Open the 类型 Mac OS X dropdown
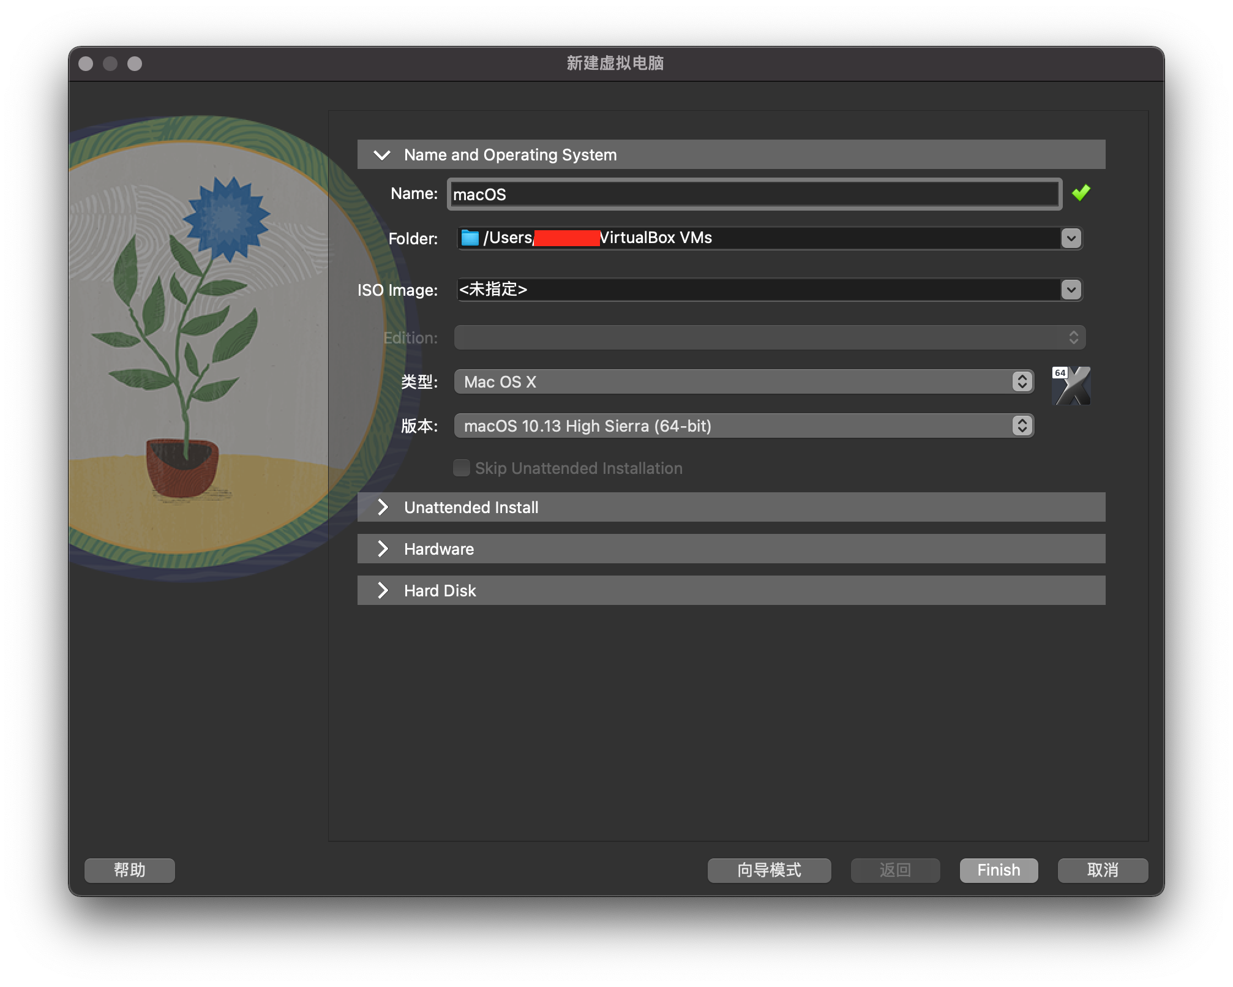Screen dimensions: 1233x987 (x=744, y=381)
